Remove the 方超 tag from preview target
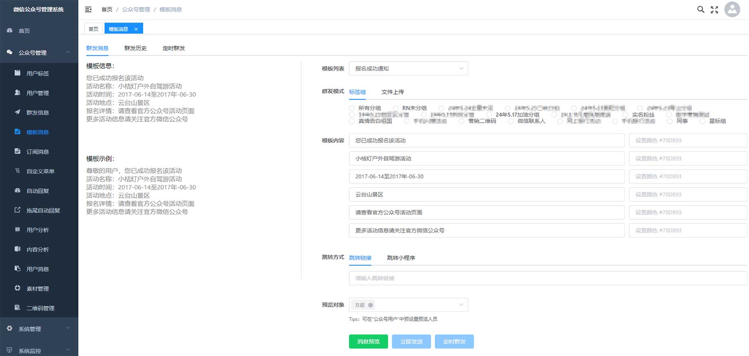 tap(370, 305)
